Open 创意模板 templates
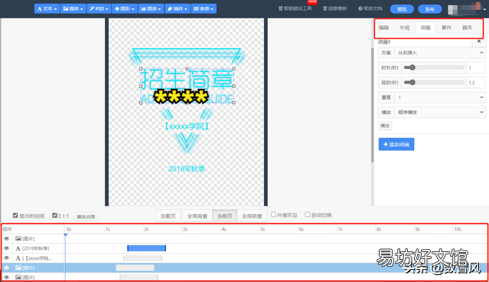Image resolution: width=489 pixels, height=282 pixels. coord(335,8)
